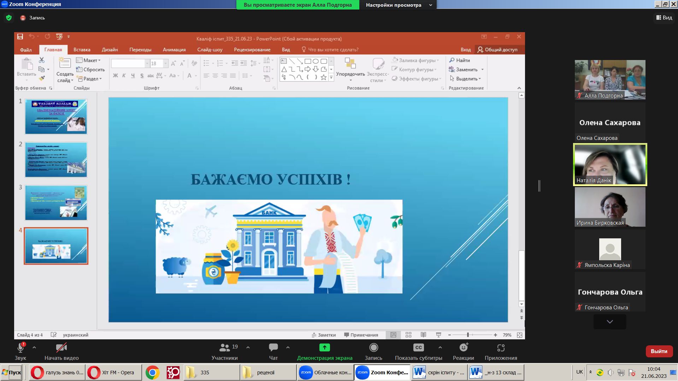Screen dimensions: 678x381
Task: Click the green Share Screen icon
Action: [324, 347]
